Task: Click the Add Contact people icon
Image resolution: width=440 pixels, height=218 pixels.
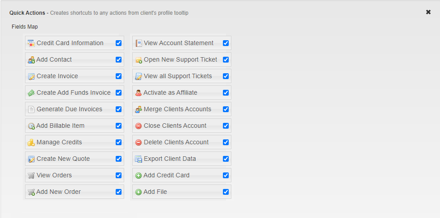Action: point(31,60)
